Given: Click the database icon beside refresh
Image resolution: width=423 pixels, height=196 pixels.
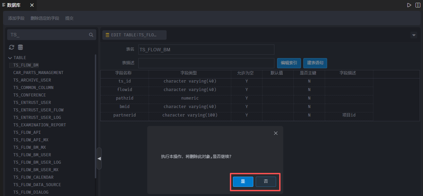Looking at the screenshot, I should coord(20,48).
